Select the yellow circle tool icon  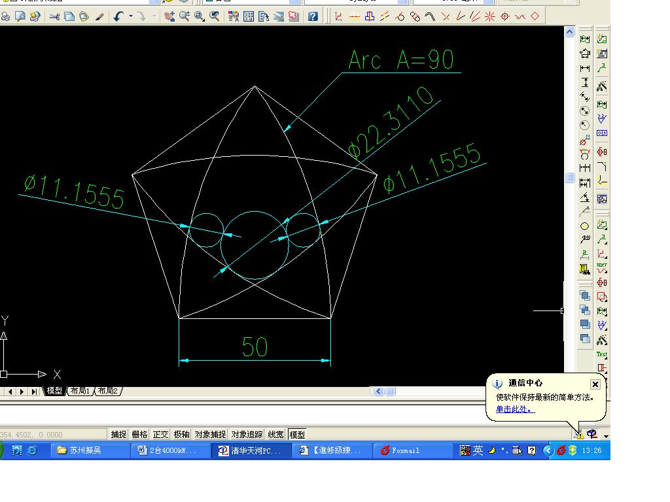584,226
